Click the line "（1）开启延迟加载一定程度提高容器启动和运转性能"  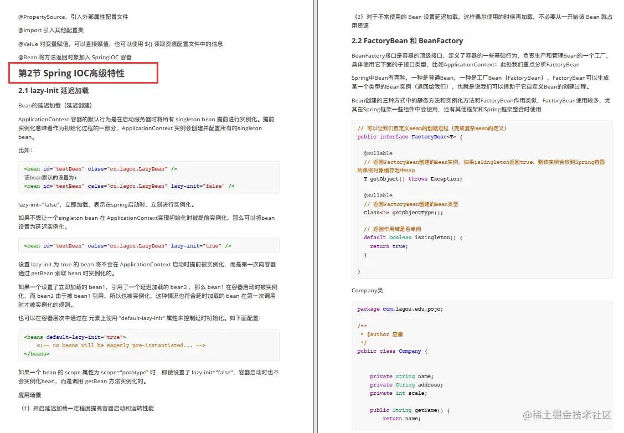click(87, 408)
